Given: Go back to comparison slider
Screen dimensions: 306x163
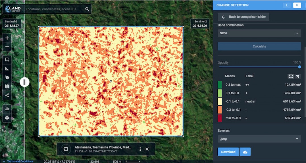Looking at the screenshot, I should click(x=243, y=17).
